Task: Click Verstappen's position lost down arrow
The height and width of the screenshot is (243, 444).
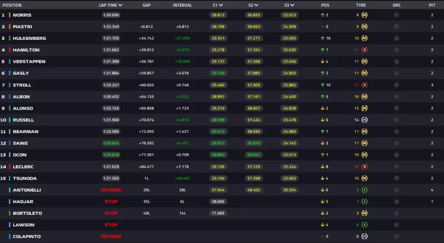Action: click(322, 61)
